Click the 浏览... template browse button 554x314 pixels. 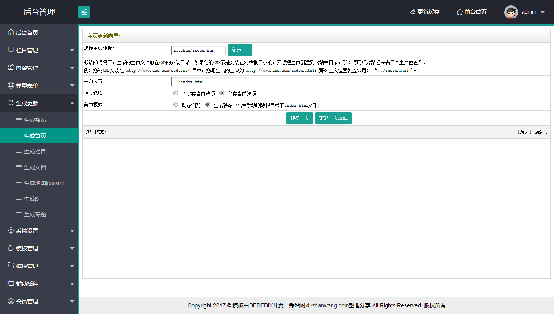click(240, 50)
